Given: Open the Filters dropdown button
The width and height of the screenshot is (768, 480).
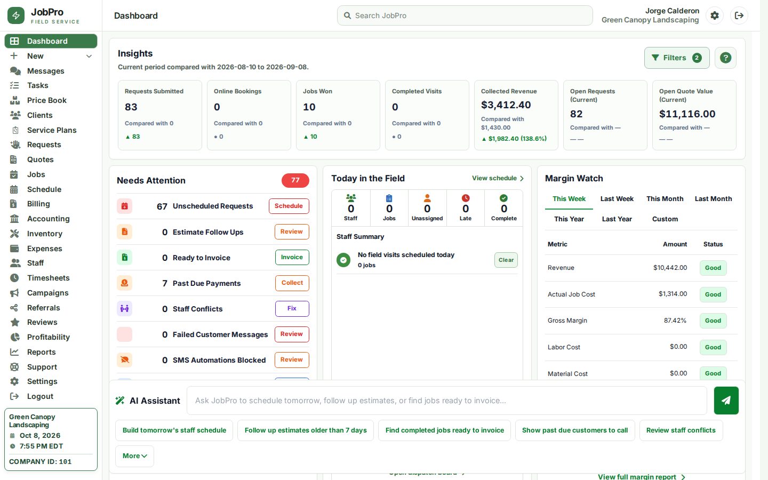Looking at the screenshot, I should point(677,58).
